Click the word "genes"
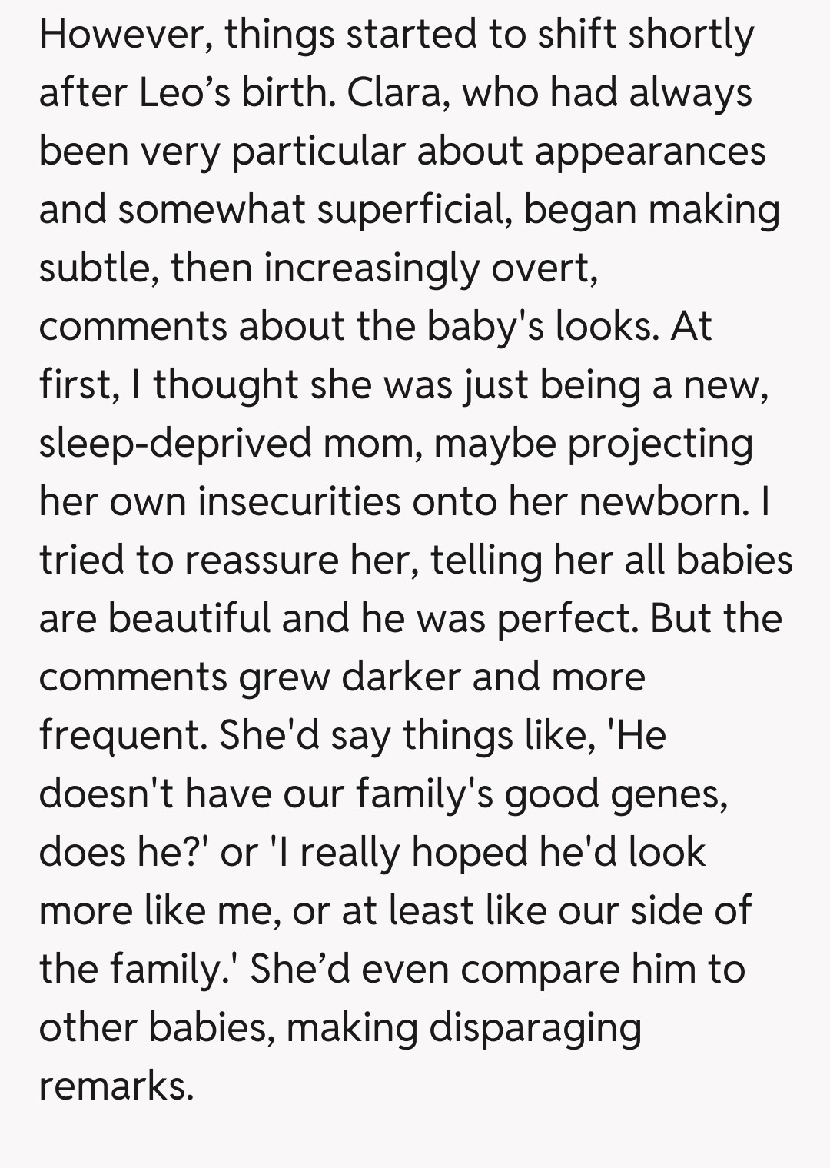 point(669,794)
